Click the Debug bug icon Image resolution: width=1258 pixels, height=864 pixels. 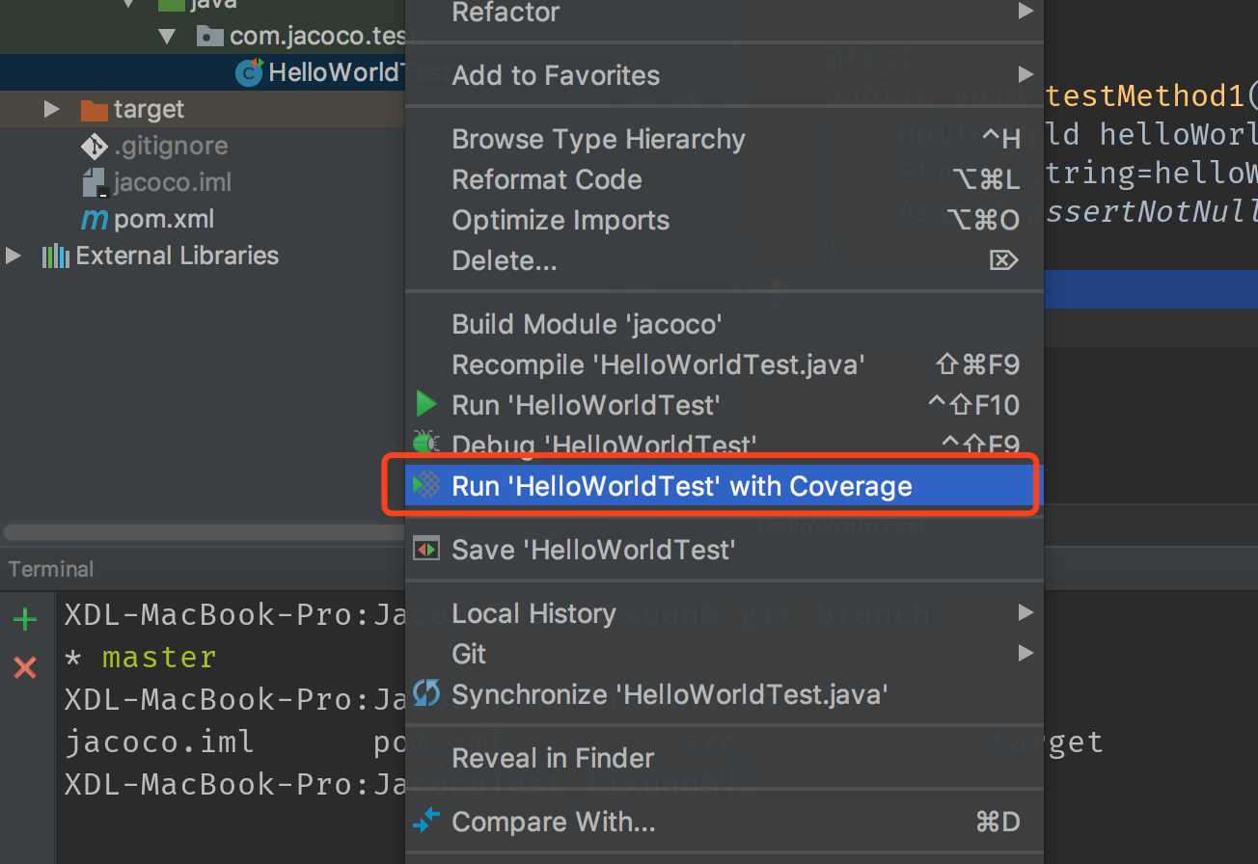425,443
